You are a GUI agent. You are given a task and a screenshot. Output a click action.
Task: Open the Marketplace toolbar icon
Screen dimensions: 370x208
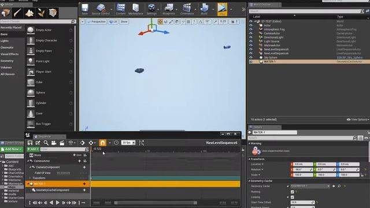pos(136,9)
